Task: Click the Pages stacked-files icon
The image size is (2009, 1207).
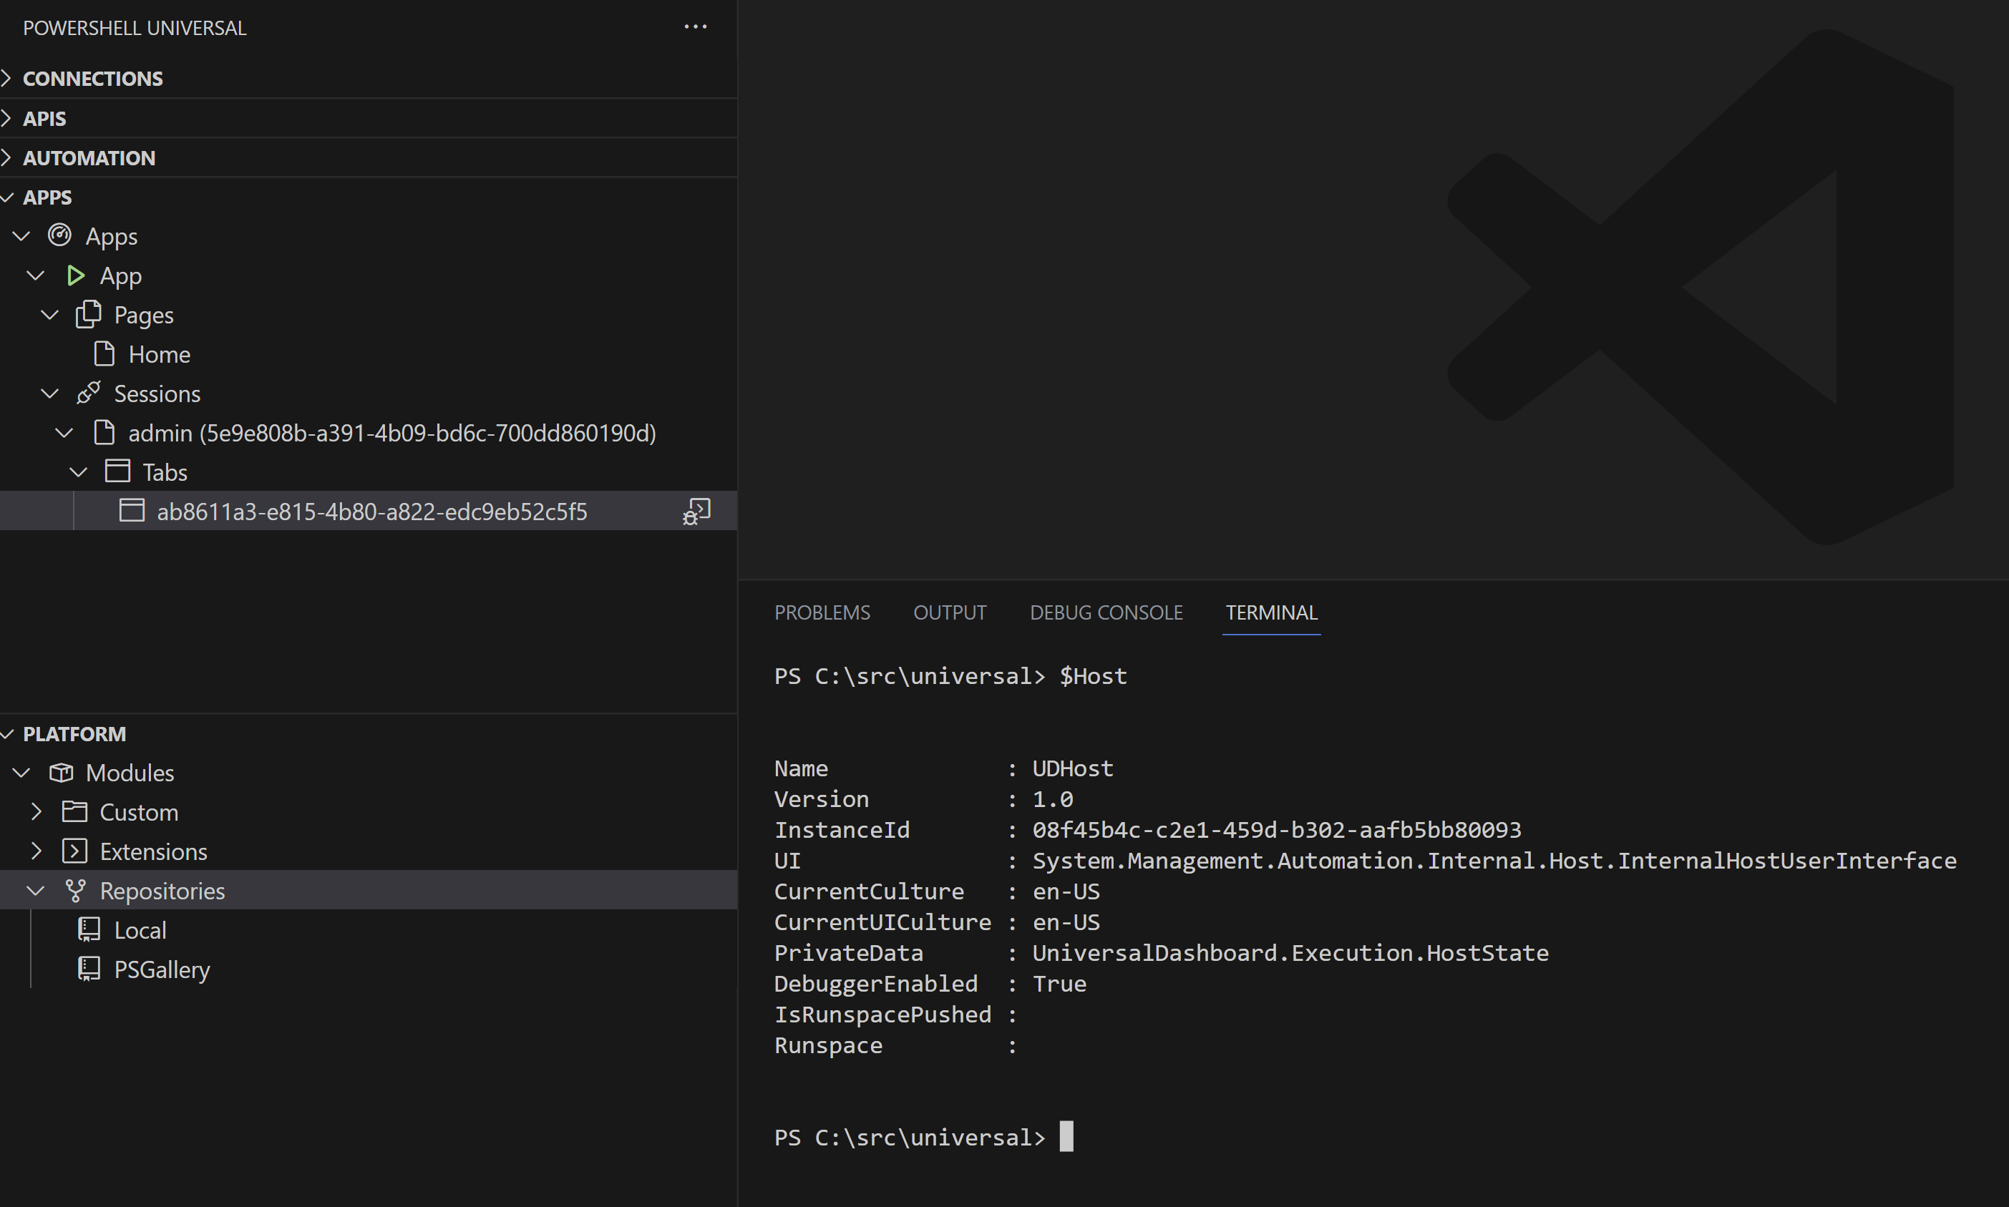Action: pyautogui.click(x=89, y=315)
